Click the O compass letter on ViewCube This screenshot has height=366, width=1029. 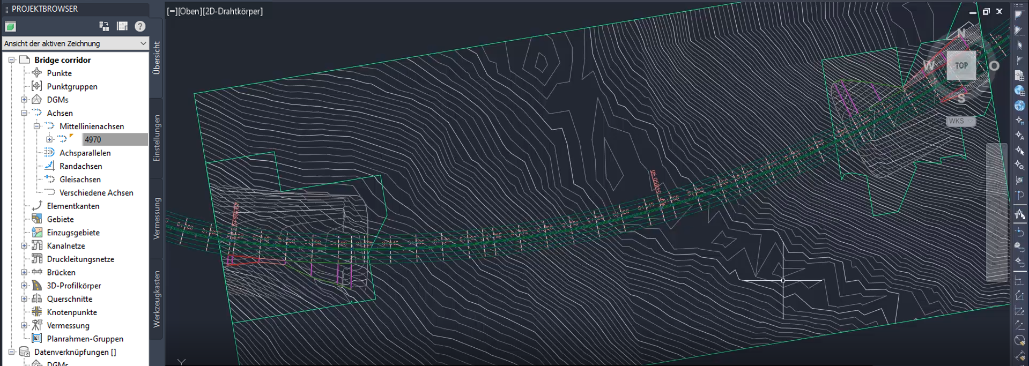[x=994, y=66]
